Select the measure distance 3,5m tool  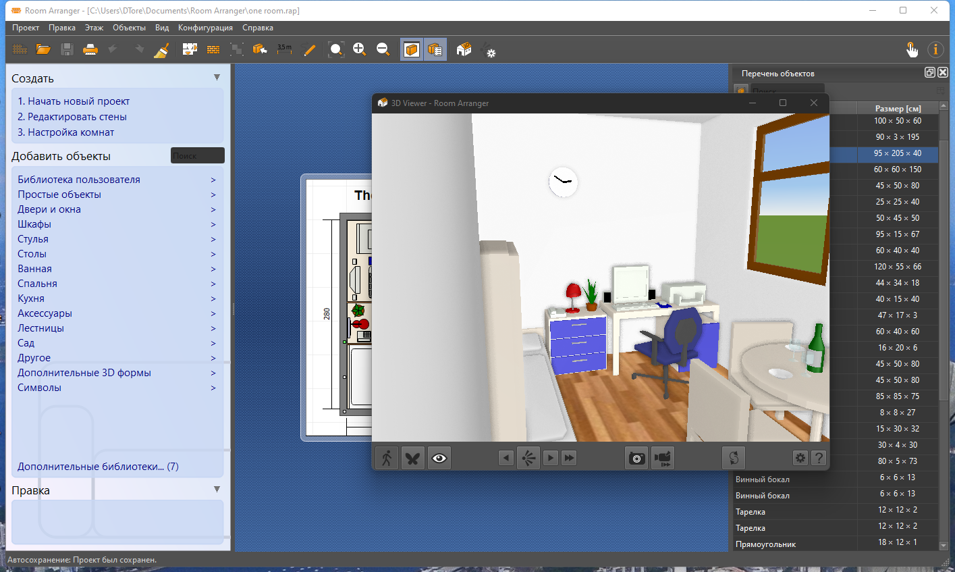click(284, 49)
